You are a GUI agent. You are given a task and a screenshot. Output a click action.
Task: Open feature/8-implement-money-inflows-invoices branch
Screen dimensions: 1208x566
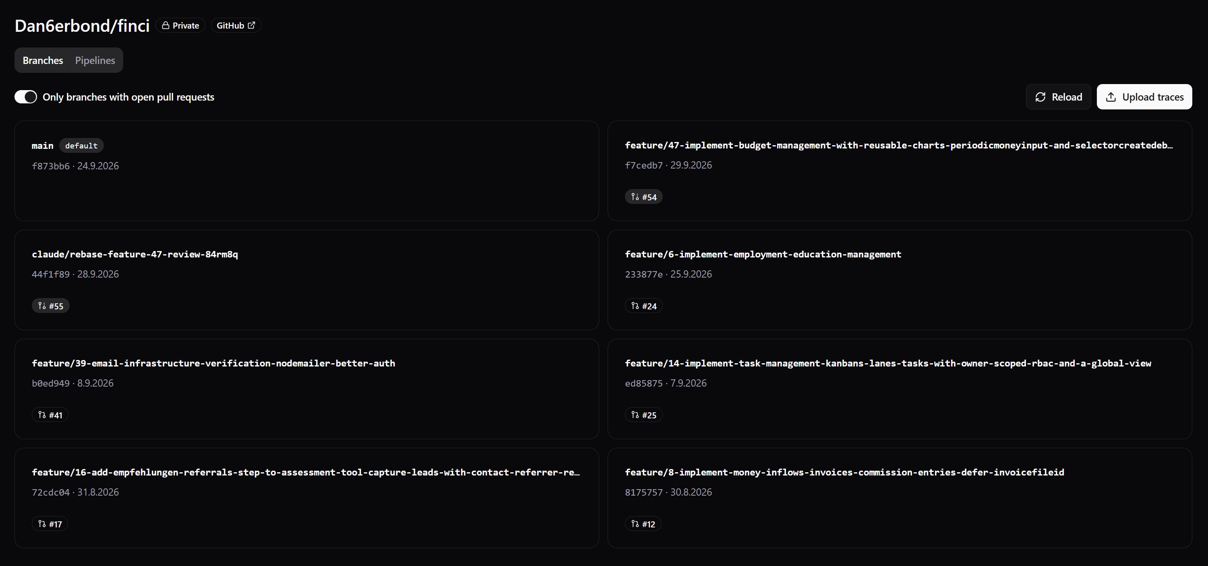844,472
